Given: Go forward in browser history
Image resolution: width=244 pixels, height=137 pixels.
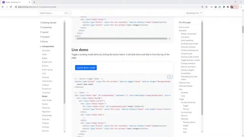Looking at the screenshot, I should pos(7,7).
